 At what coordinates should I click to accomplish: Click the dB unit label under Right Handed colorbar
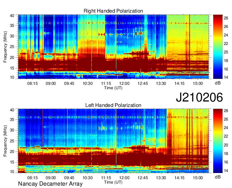point(218,83)
